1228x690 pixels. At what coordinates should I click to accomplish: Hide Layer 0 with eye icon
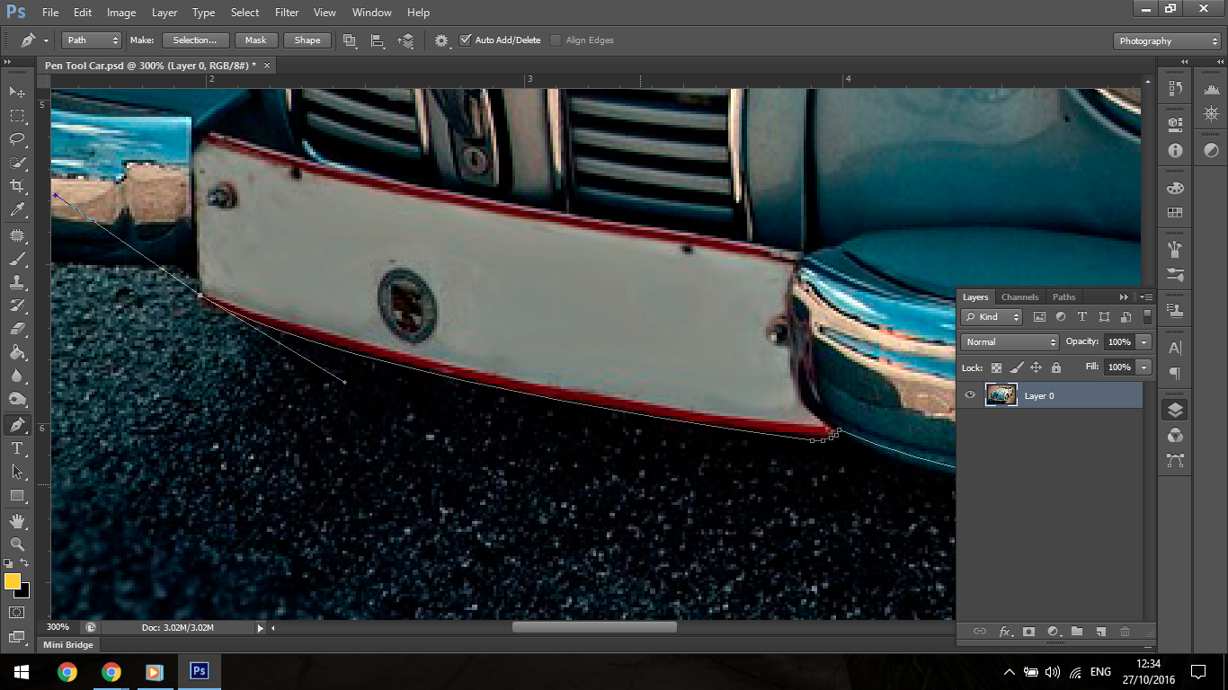[970, 395]
